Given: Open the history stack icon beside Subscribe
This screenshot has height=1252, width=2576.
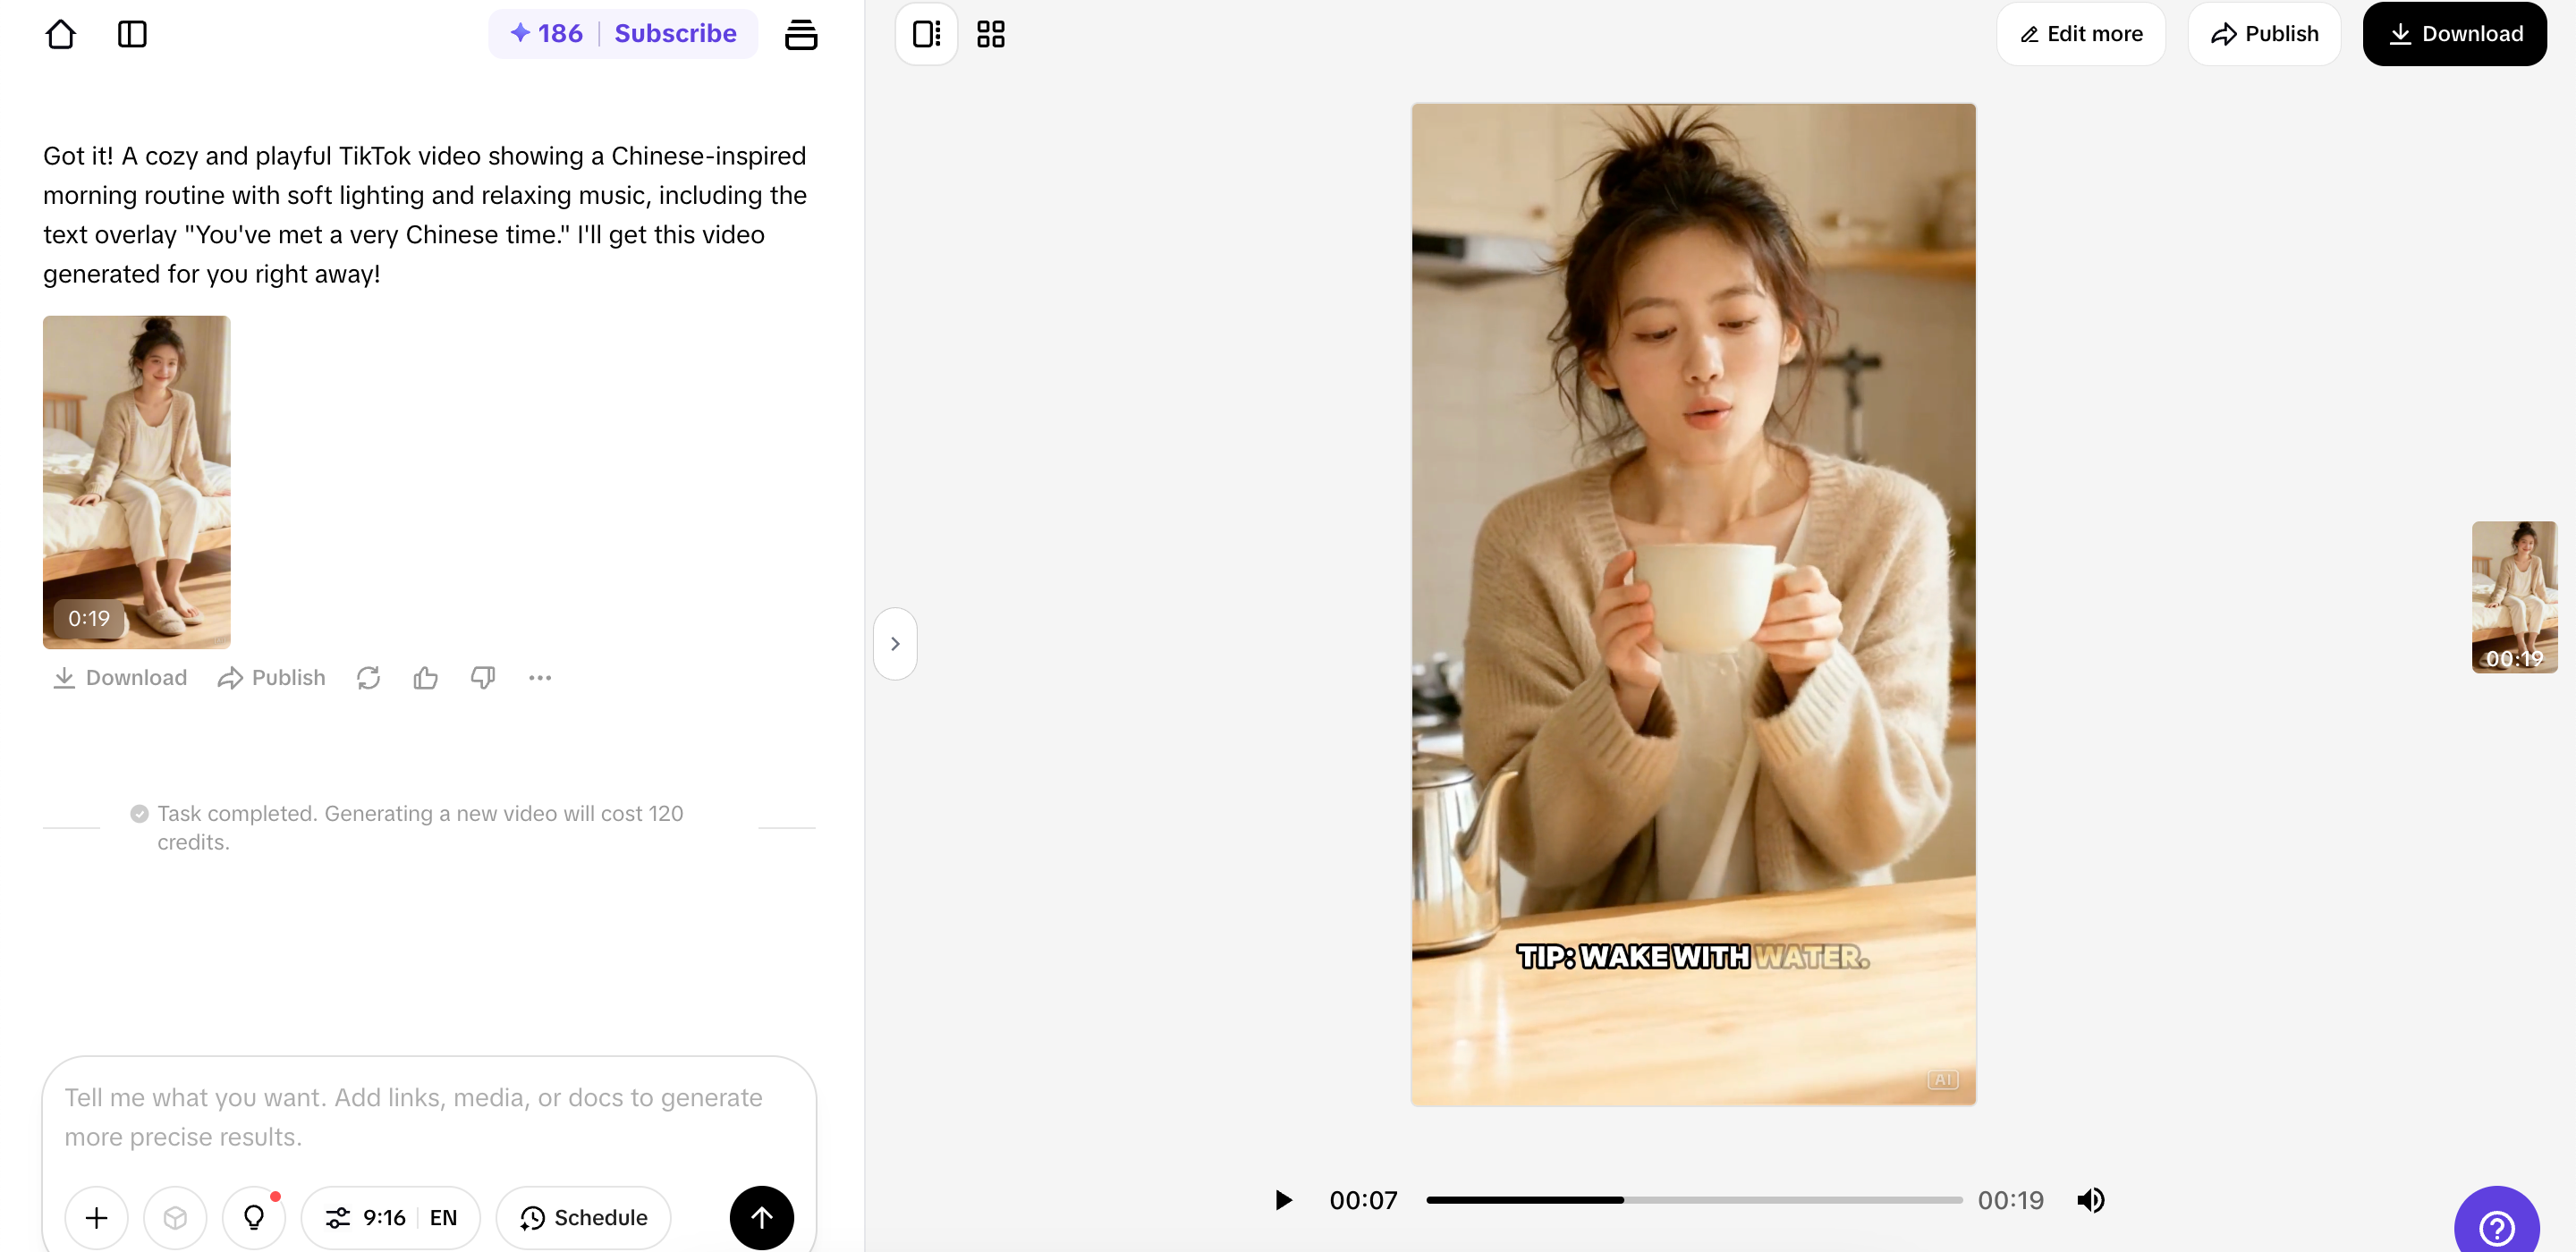Looking at the screenshot, I should pyautogui.click(x=802, y=33).
